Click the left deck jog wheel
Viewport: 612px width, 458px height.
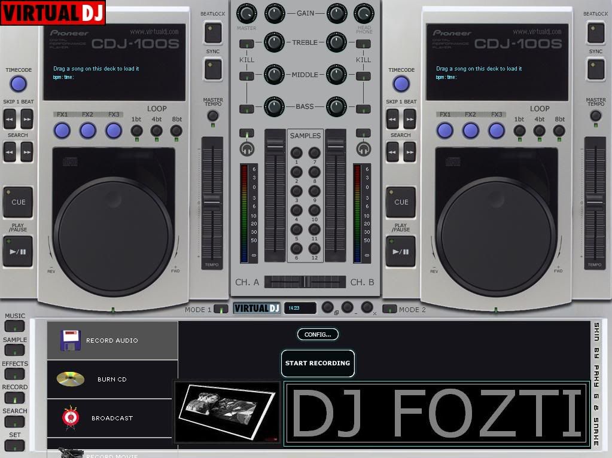click(x=114, y=236)
